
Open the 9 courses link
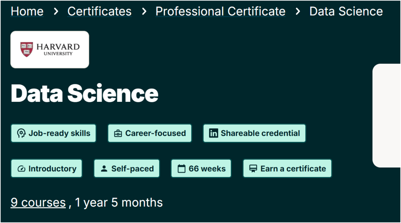coord(38,203)
